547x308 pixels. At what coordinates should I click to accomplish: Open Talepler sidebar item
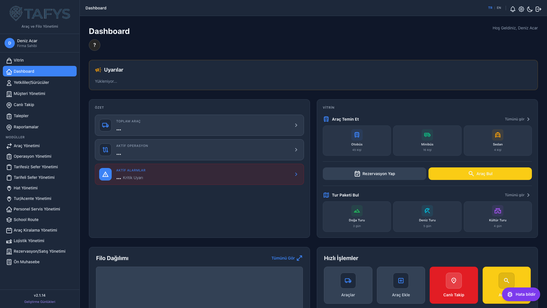[40, 116]
